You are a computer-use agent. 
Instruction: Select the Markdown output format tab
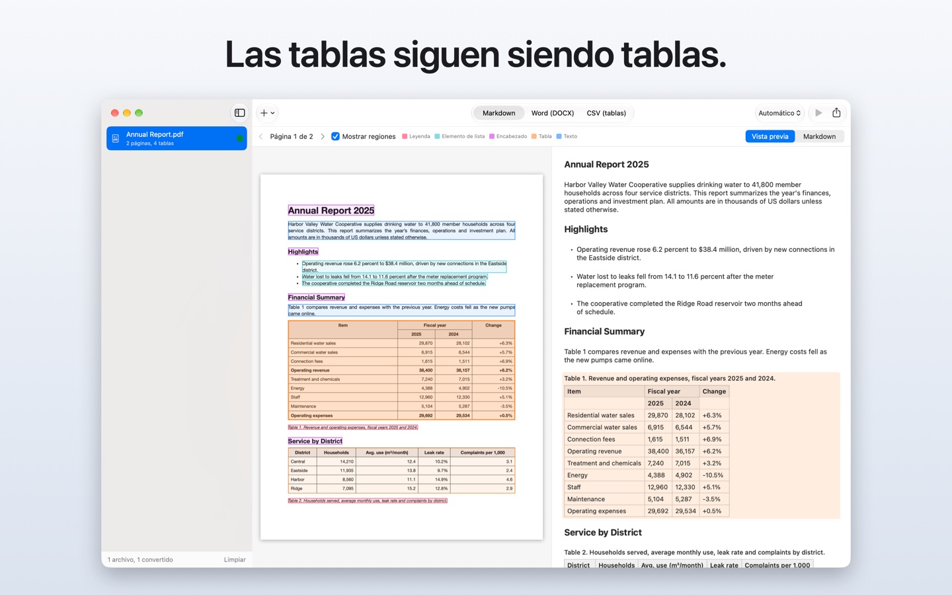point(498,113)
